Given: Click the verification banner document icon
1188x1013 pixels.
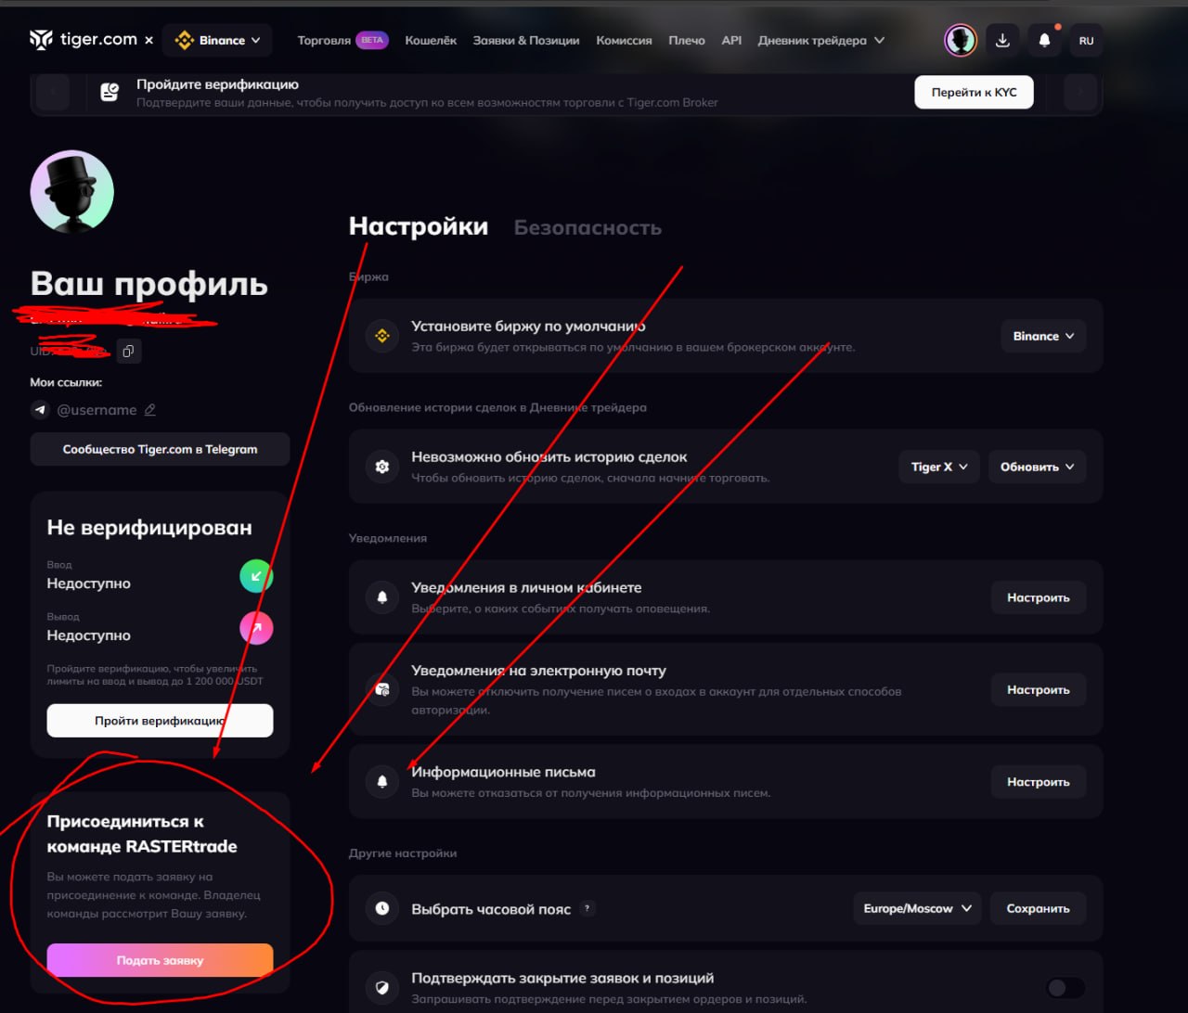Looking at the screenshot, I should [x=110, y=92].
